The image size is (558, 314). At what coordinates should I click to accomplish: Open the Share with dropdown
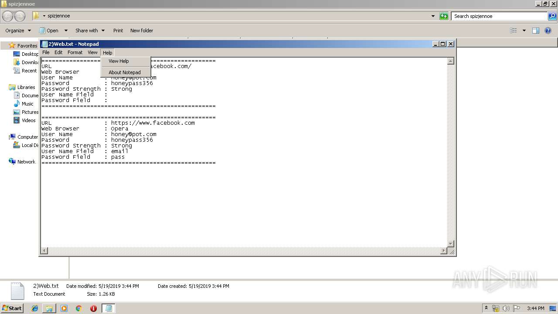click(x=90, y=31)
